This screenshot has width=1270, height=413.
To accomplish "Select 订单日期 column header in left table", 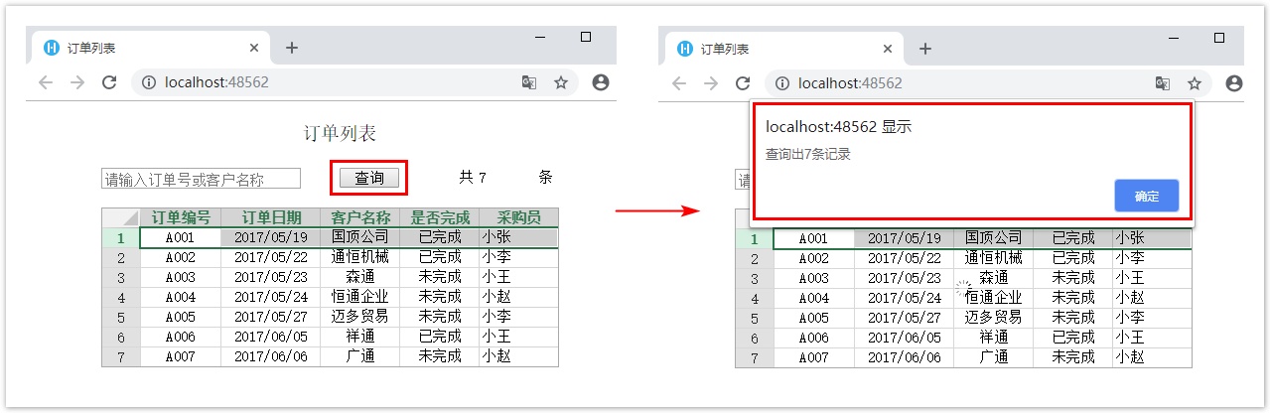I will (x=271, y=217).
